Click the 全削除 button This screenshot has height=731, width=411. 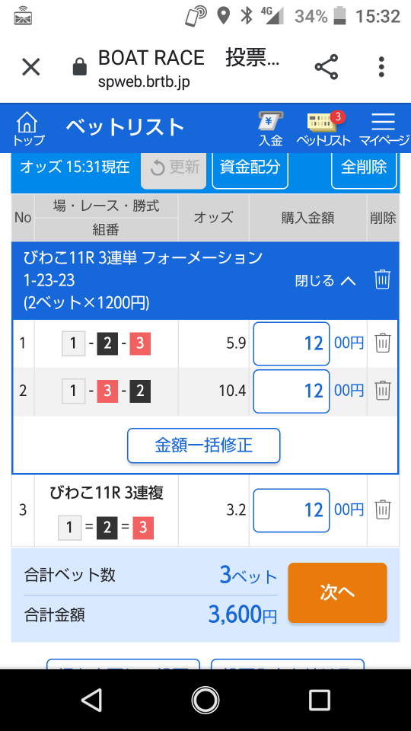[364, 168]
